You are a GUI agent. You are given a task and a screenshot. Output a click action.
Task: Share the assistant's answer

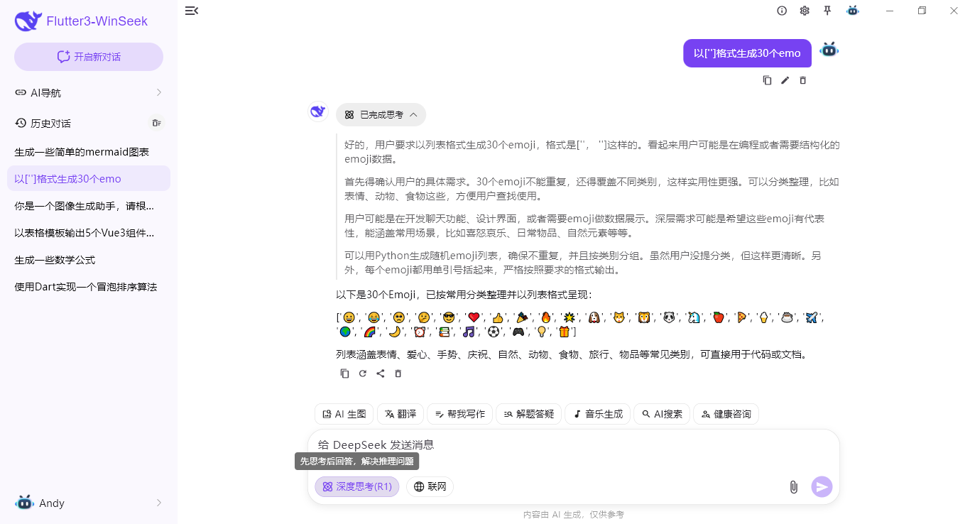[380, 373]
